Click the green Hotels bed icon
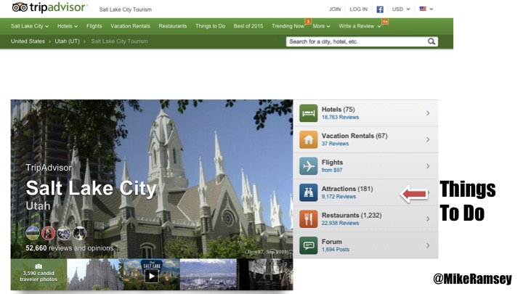This screenshot has width=523, height=294. tap(308, 113)
